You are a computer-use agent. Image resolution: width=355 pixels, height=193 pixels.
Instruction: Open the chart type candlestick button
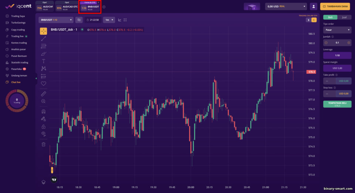click(x=79, y=20)
